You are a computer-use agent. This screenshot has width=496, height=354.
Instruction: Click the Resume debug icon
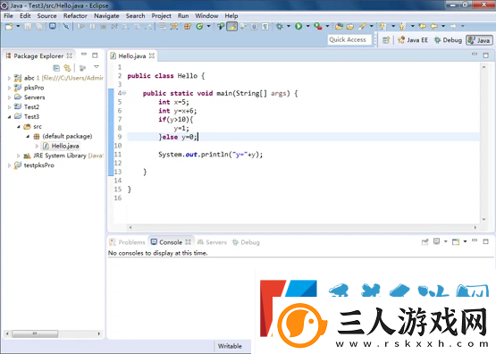coord(81,27)
